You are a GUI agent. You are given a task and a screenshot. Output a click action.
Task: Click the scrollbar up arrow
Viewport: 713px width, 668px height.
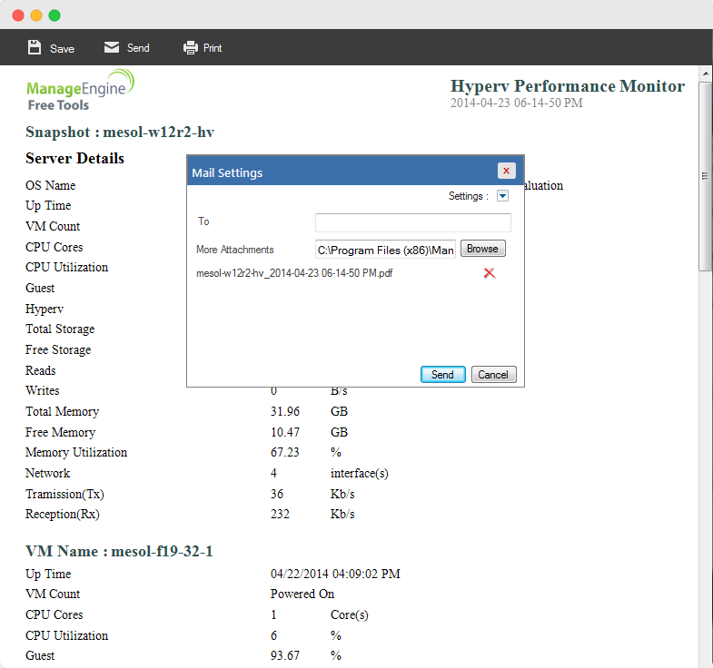705,72
